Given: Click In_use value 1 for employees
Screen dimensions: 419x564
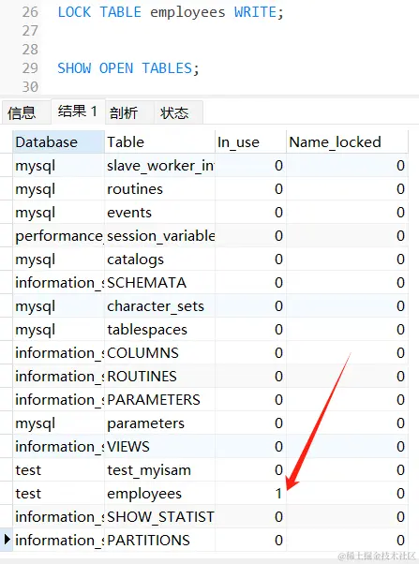Looking at the screenshot, I should point(250,493).
